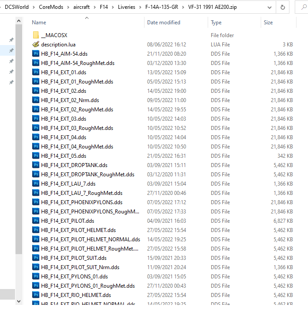Click the description.lua file icon
308x312 pixels.
tap(36, 44)
